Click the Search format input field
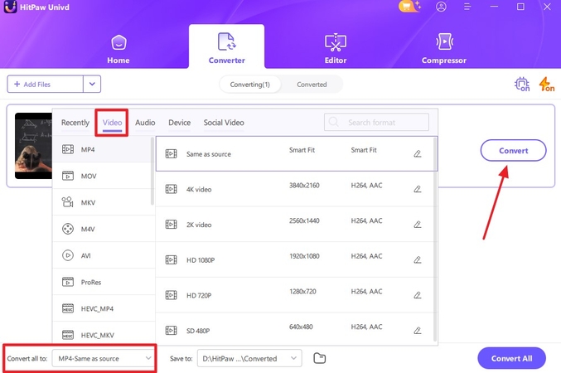 click(x=376, y=123)
